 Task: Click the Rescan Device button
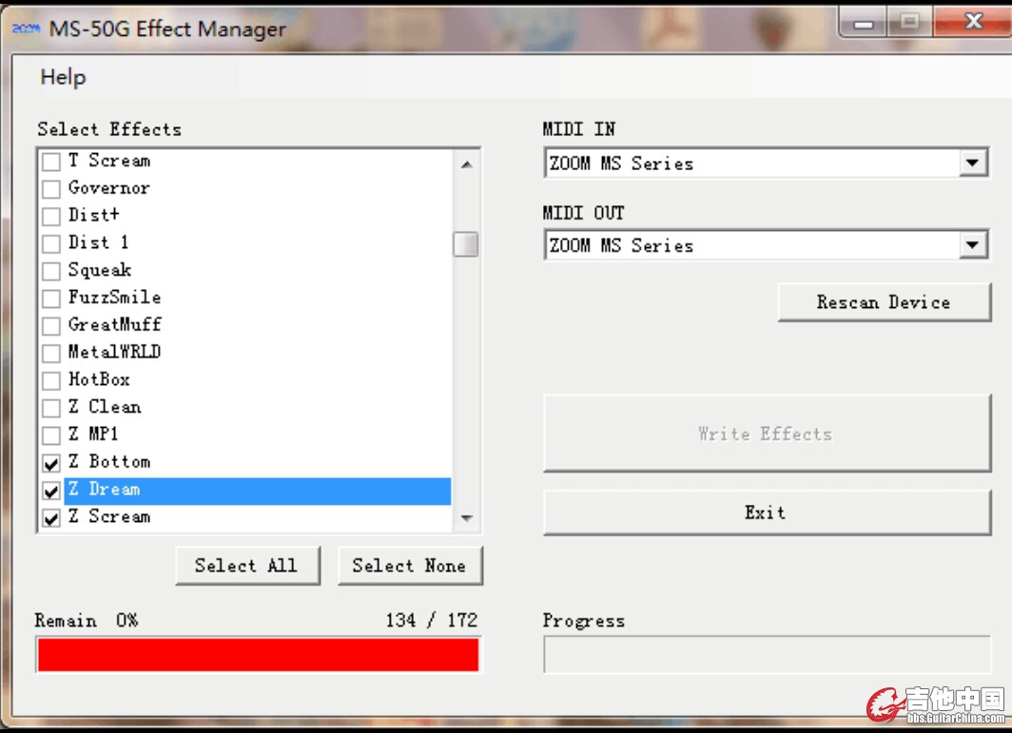point(885,302)
